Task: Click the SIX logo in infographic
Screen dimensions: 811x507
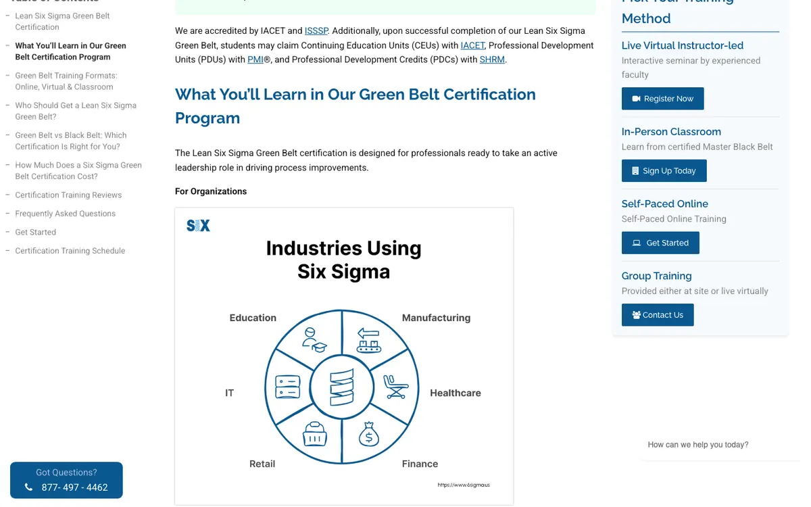Action: pos(198,226)
